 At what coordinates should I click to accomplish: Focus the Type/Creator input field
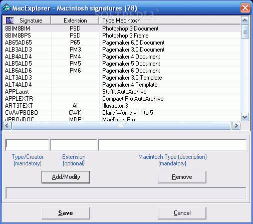point(27,145)
